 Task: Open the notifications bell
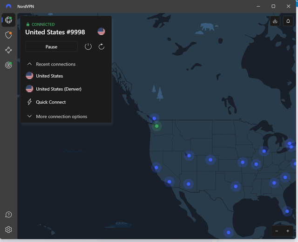pos(288,21)
